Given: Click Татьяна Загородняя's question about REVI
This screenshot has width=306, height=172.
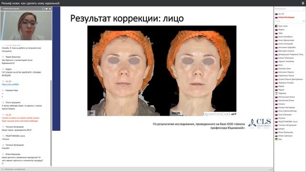Looking at the screenshot, I should (17, 130).
